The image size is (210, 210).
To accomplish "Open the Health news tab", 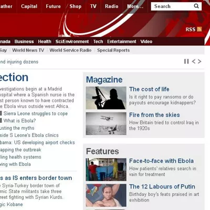I will point(45,41).
